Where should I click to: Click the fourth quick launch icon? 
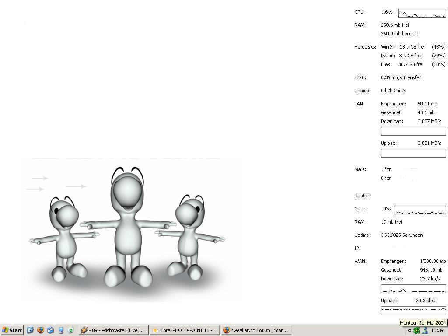click(61, 330)
